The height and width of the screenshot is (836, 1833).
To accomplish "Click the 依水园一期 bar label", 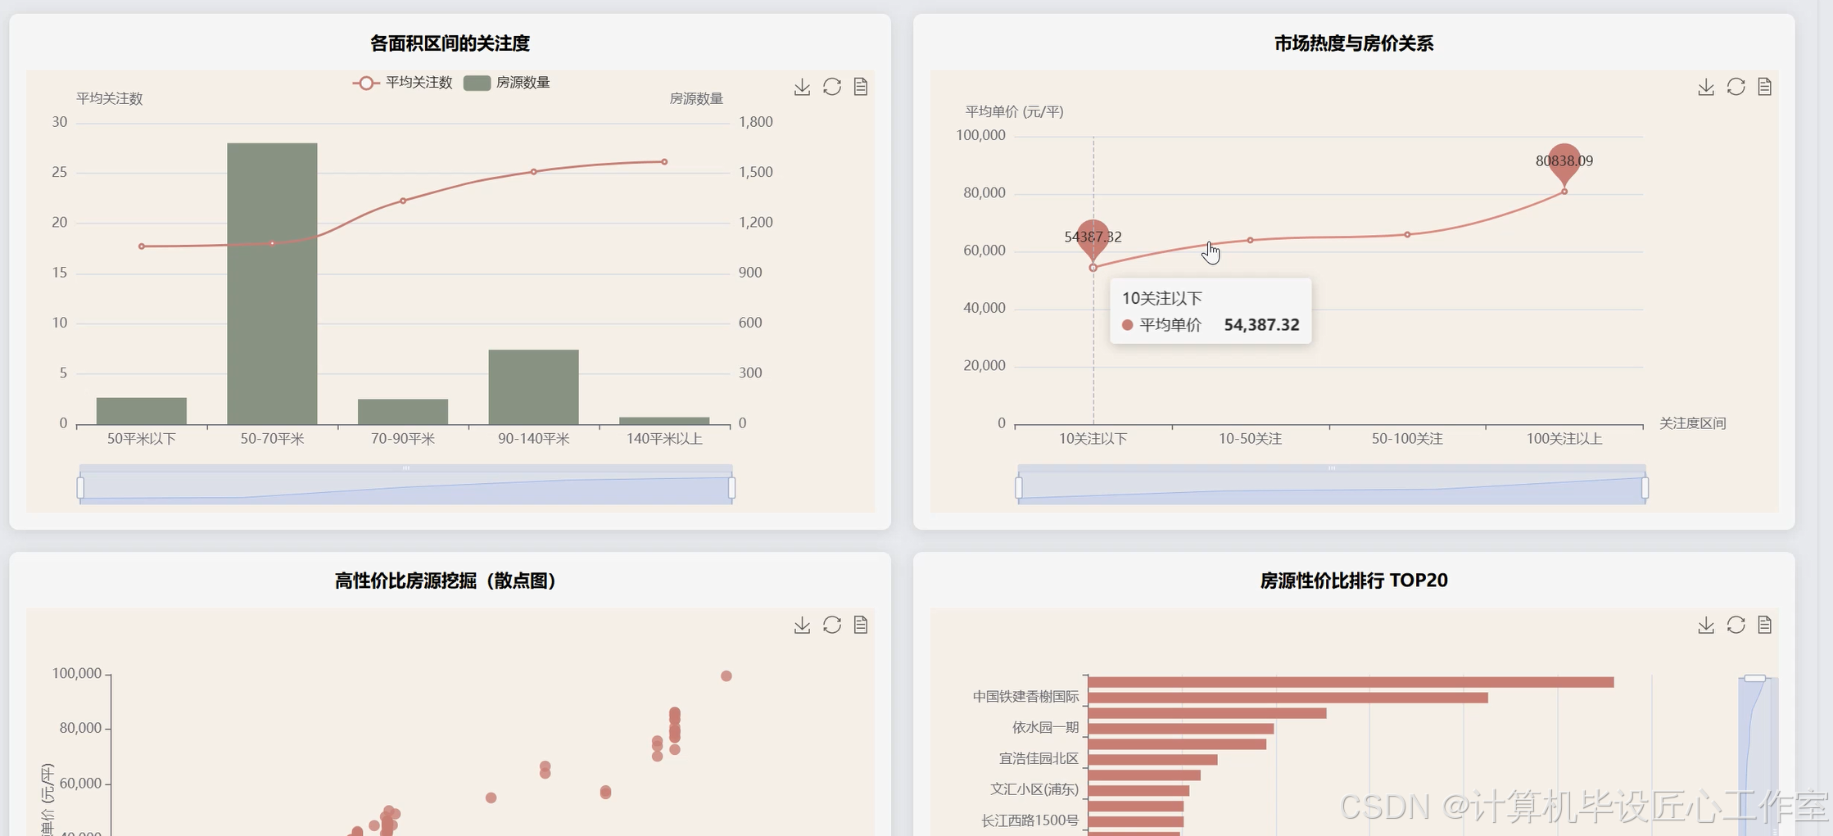I will pyautogui.click(x=1045, y=727).
